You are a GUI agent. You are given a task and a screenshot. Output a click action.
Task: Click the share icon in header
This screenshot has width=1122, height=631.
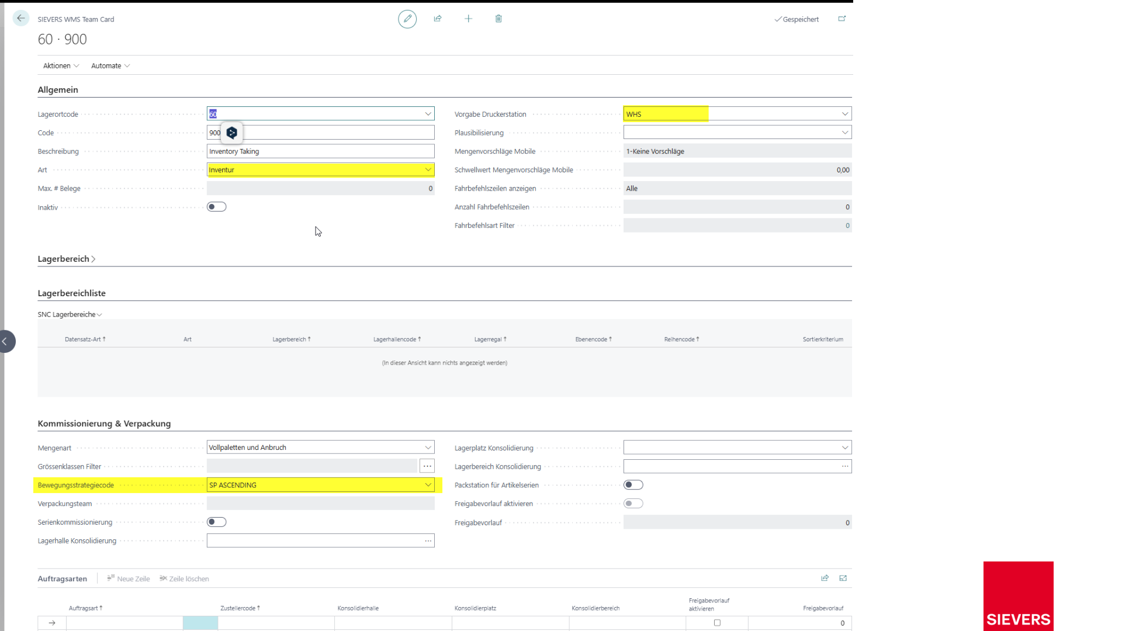(x=438, y=19)
